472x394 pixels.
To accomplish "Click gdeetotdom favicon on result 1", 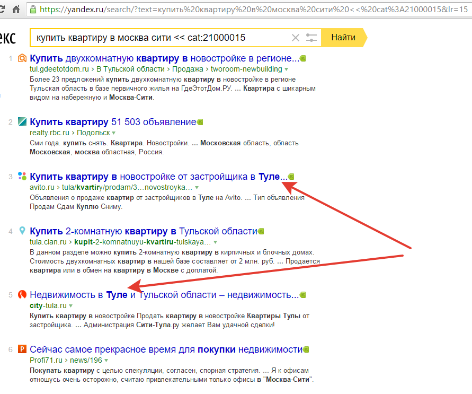I will tap(22, 58).
